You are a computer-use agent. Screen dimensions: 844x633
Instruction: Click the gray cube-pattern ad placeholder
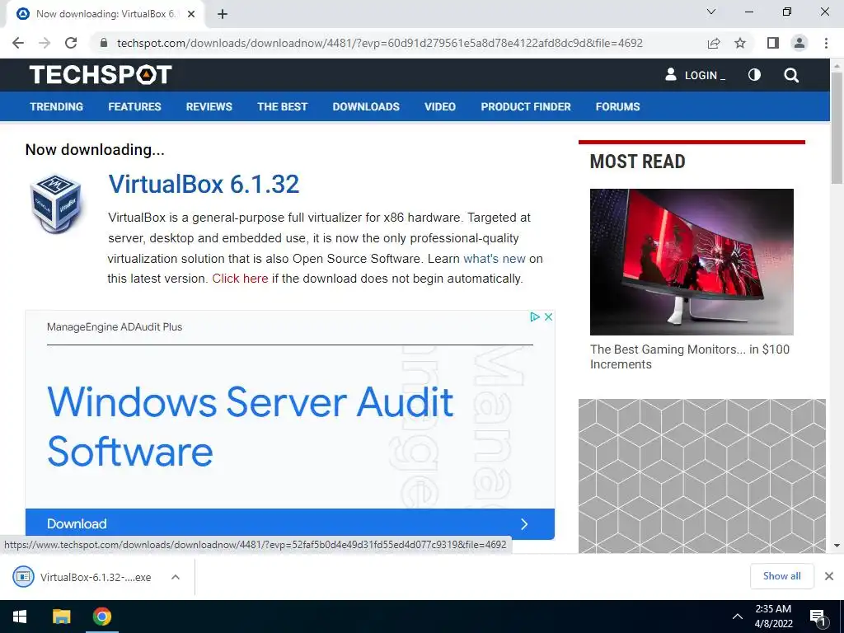coord(702,476)
